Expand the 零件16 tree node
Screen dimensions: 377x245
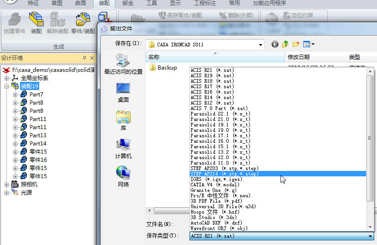15,160
